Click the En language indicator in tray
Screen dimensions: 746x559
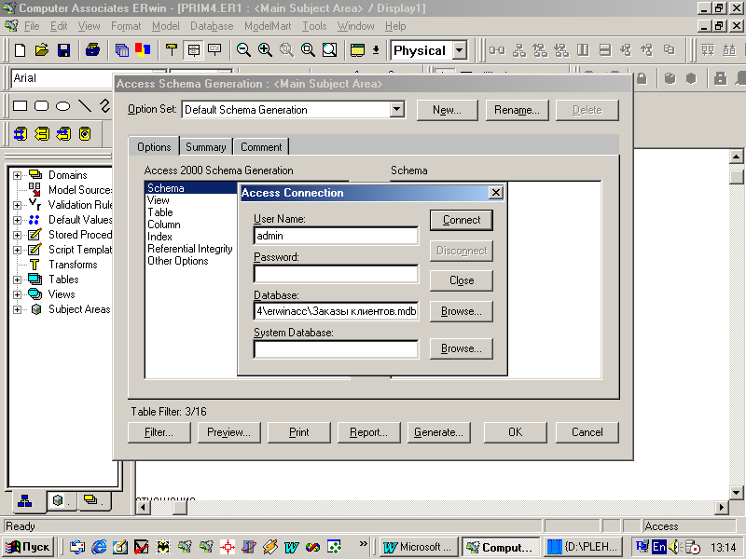pos(659,547)
